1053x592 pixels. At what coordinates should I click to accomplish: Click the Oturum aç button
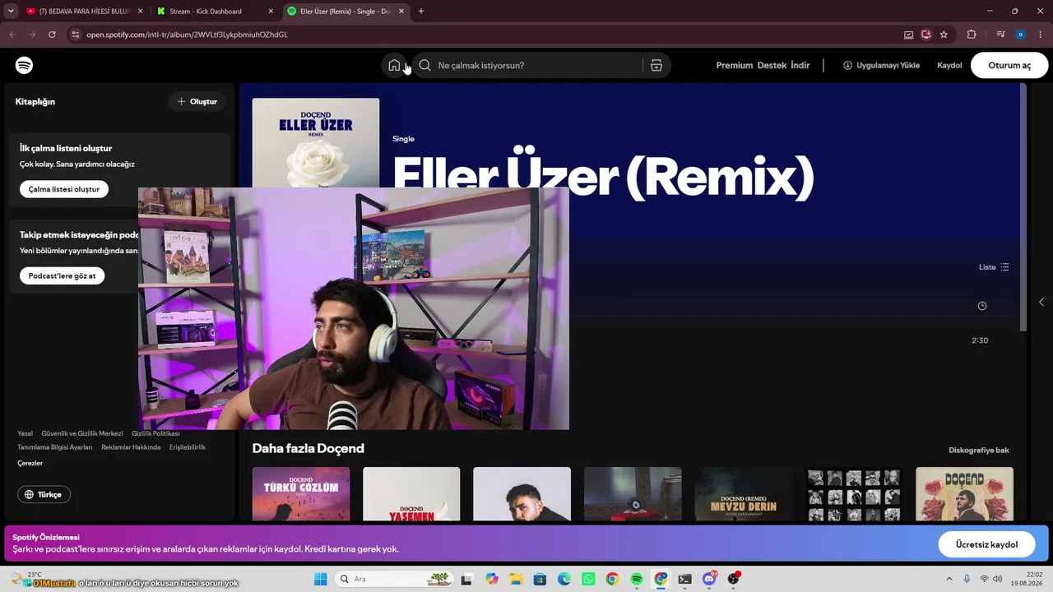(1009, 65)
